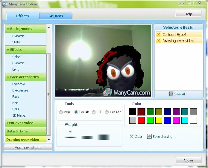Image resolution: width=208 pixels, height=168 pixels.
Task: Collapse the Face accessories category
Action: (x=25, y=77)
